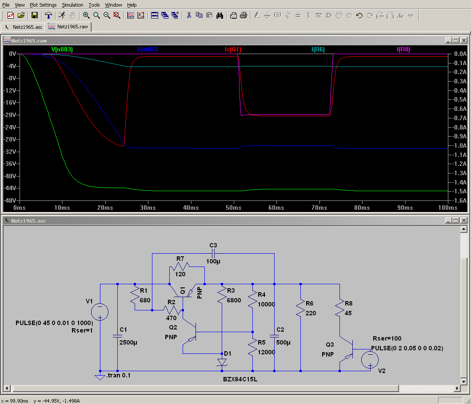The width and height of the screenshot is (471, 404).
Task: Open the Window menu
Action: 114,5
